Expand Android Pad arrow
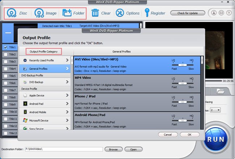This screenshot has width=235, height=159. [x=67, y=103]
